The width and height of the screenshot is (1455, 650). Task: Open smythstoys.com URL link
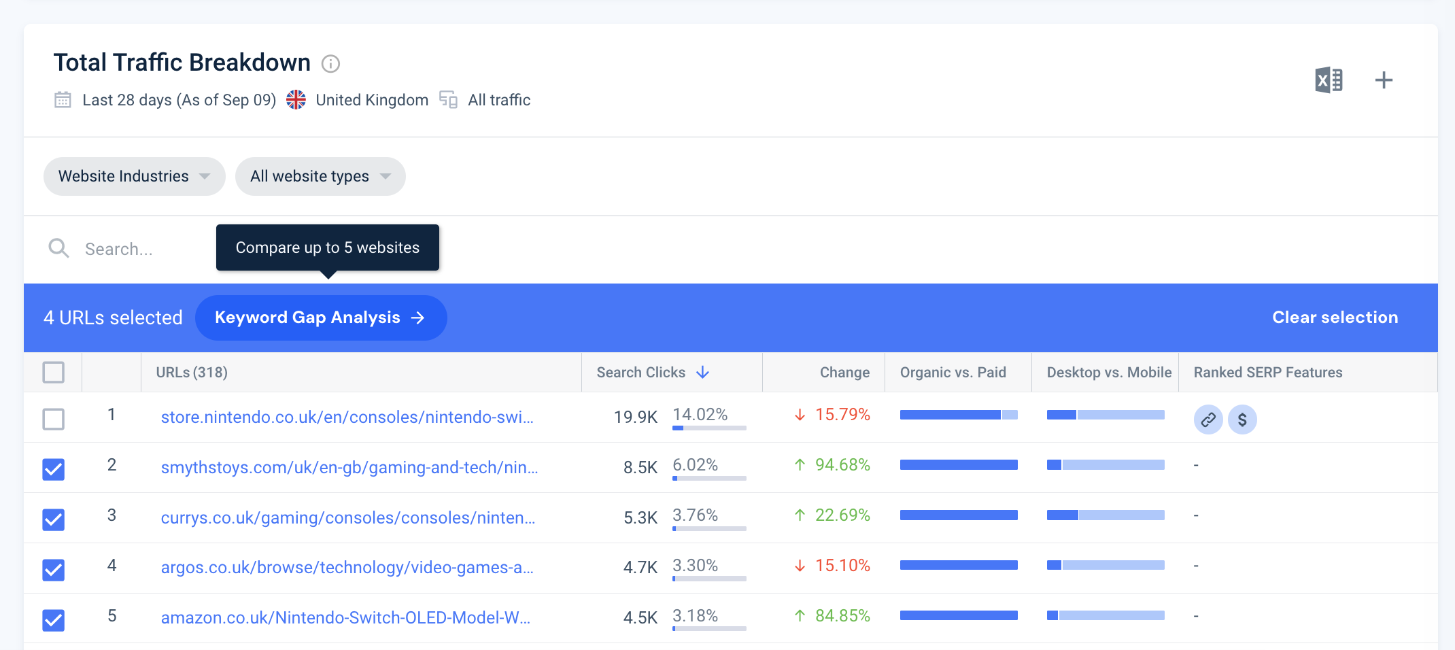(349, 467)
